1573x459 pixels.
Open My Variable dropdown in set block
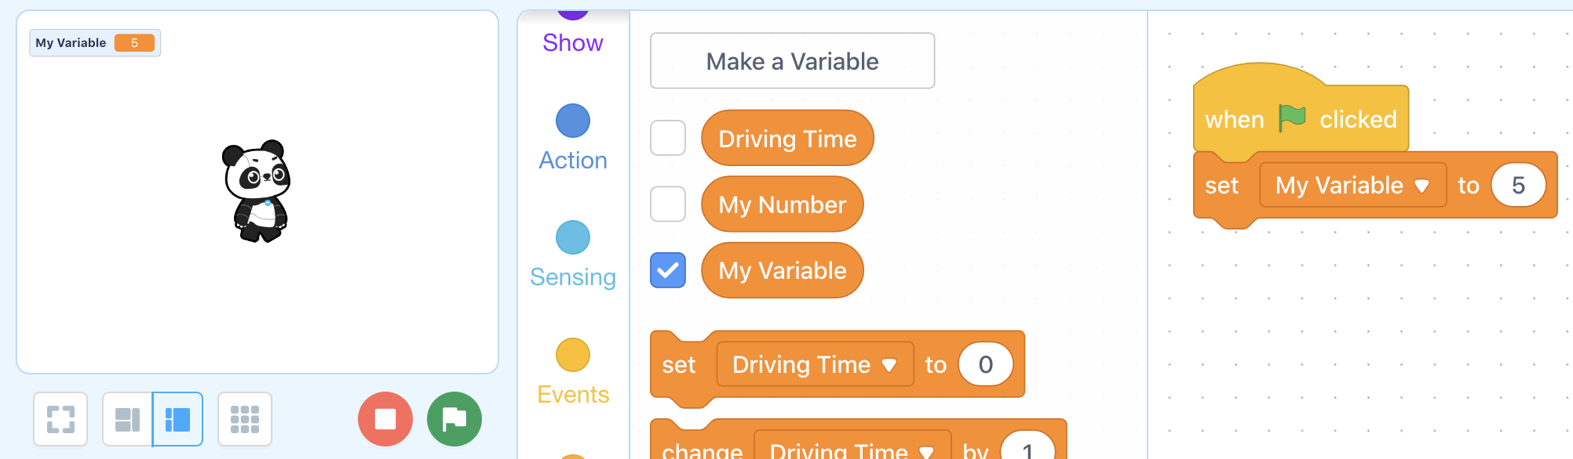1352,185
